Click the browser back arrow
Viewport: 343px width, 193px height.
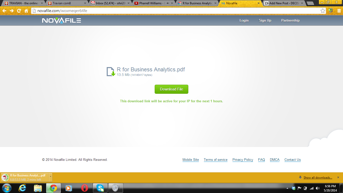(x=5, y=11)
